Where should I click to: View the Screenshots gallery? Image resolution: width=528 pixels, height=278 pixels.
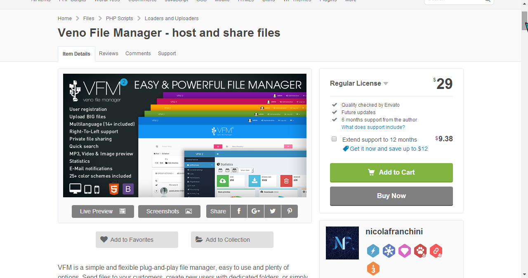[169, 211]
